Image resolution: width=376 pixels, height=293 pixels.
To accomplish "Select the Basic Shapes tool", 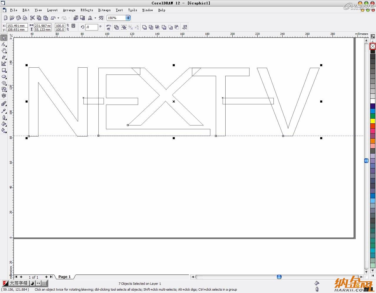I will (x=4, y=90).
